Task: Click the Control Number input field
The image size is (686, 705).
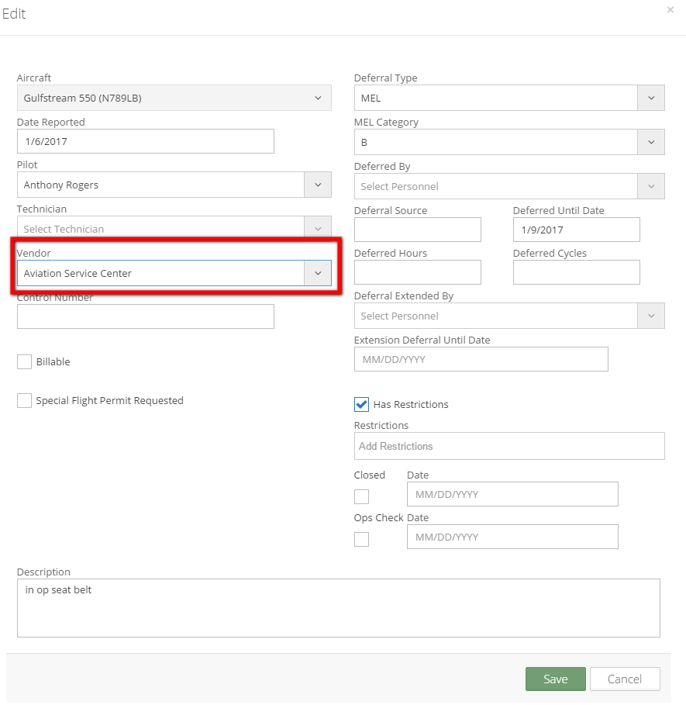Action: 146,316
